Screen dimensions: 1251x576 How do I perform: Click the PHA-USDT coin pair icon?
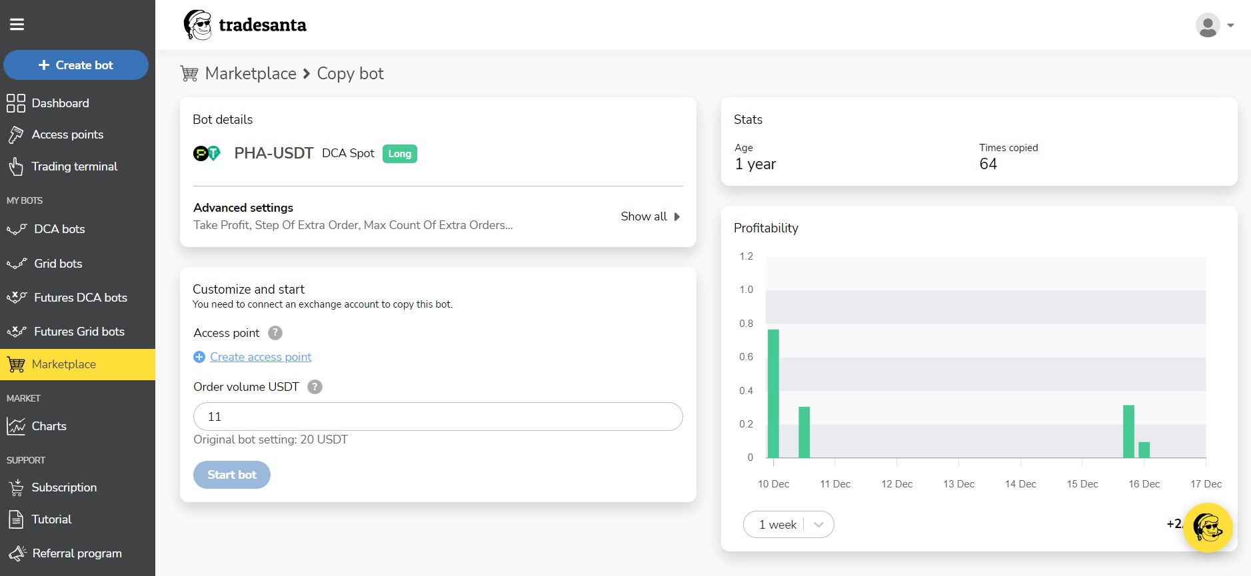pyautogui.click(x=207, y=154)
